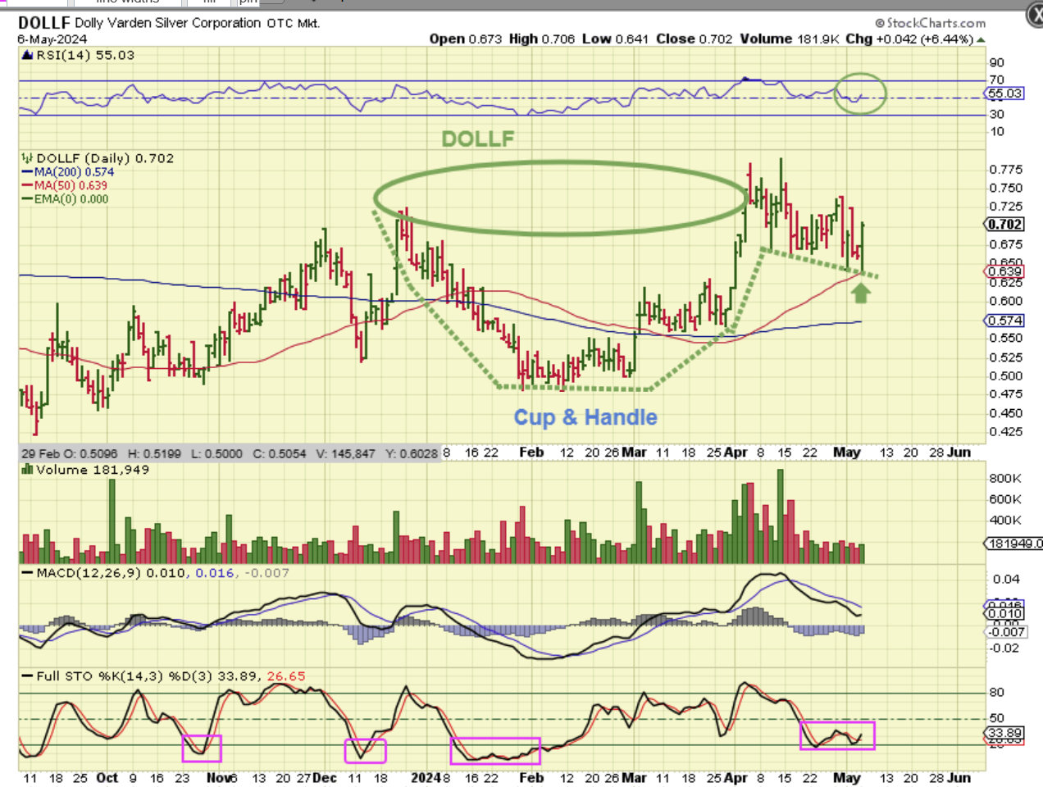Click the DOLLF ticker symbol in the header
This screenshot has width=1043, height=787.
(x=44, y=23)
